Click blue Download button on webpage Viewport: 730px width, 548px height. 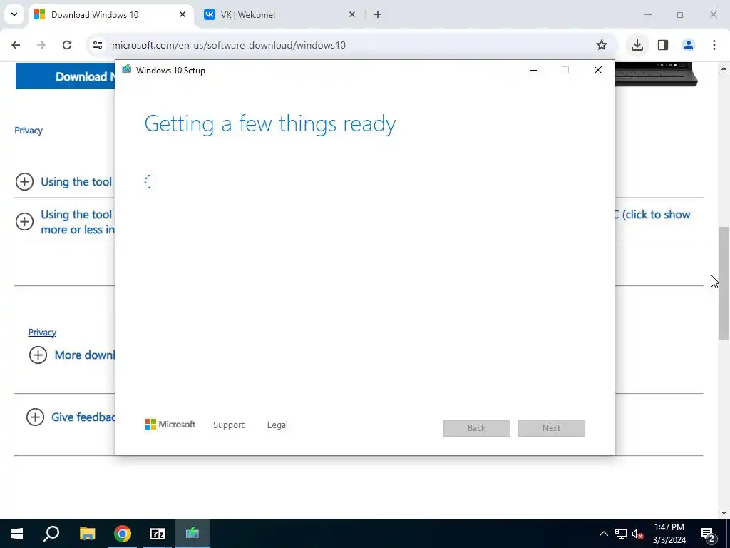point(66,76)
